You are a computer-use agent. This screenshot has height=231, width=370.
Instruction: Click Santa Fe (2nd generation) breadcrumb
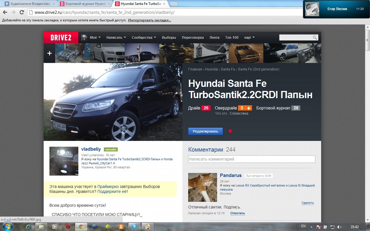pyautogui.click(x=258, y=69)
